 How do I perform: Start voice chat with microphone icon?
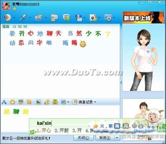point(23,18)
